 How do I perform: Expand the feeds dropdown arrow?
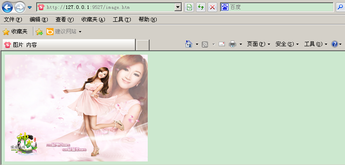(x=214, y=44)
